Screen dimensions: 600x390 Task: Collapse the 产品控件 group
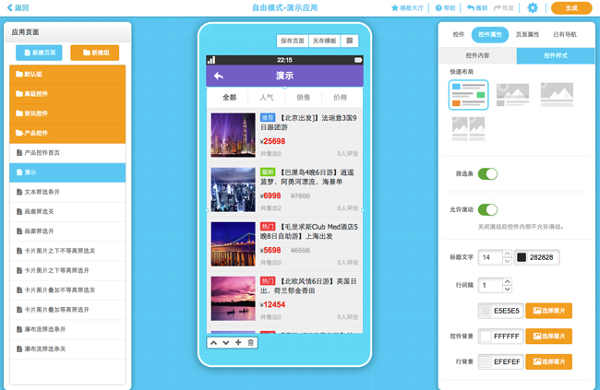[70, 133]
